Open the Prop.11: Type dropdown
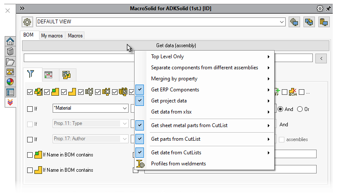The width and height of the screenshot is (337, 193). (90, 124)
